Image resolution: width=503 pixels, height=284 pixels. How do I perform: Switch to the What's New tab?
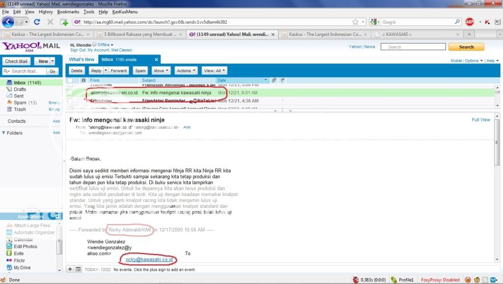[82, 59]
